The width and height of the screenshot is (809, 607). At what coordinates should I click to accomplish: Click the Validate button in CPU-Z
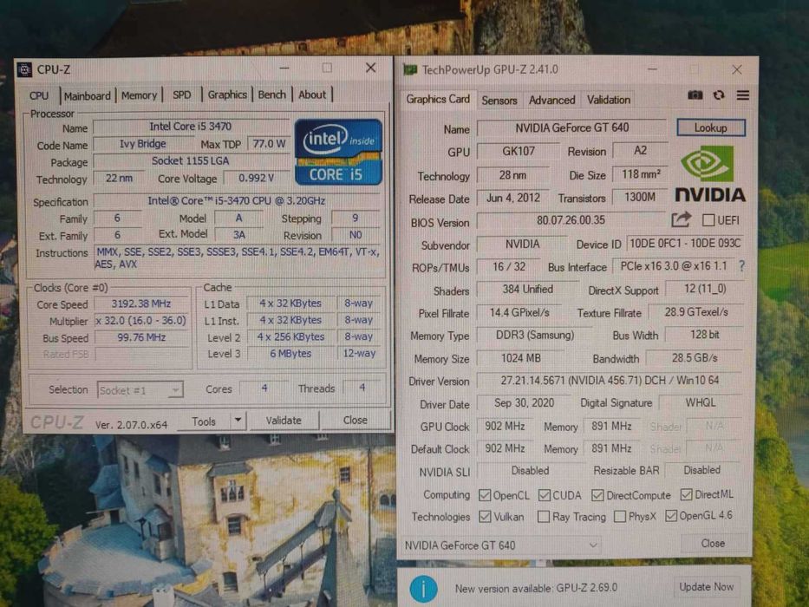click(284, 421)
